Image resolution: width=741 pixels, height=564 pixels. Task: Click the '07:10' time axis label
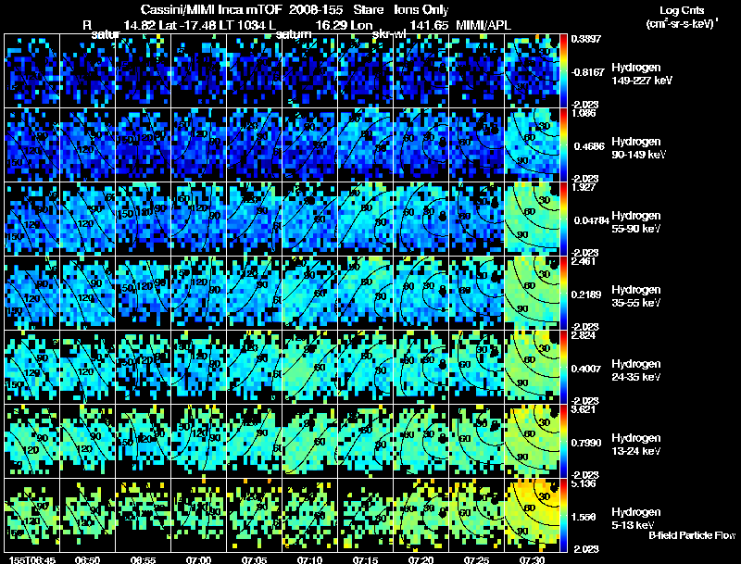[310, 560]
